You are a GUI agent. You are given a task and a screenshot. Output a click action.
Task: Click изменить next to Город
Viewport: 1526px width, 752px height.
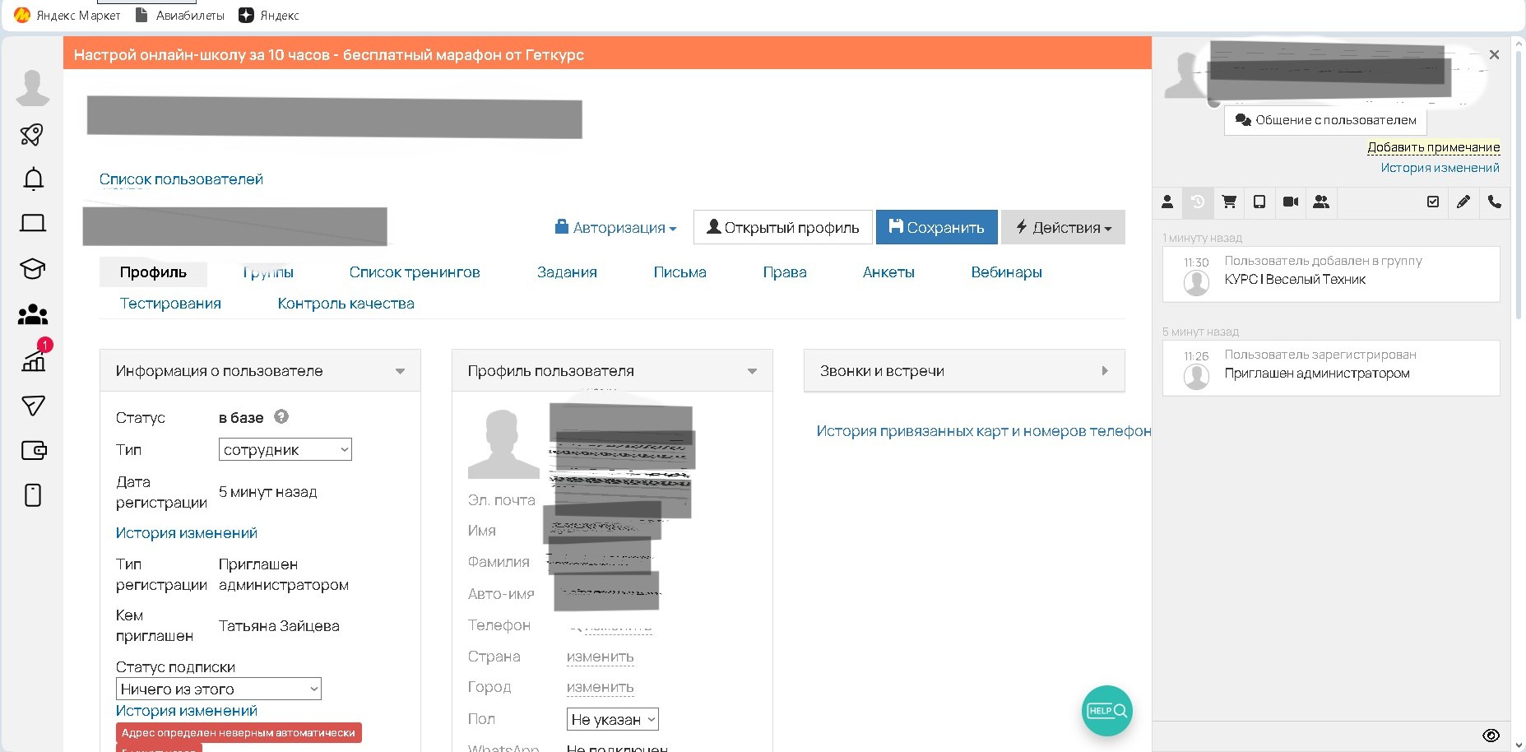coord(600,687)
